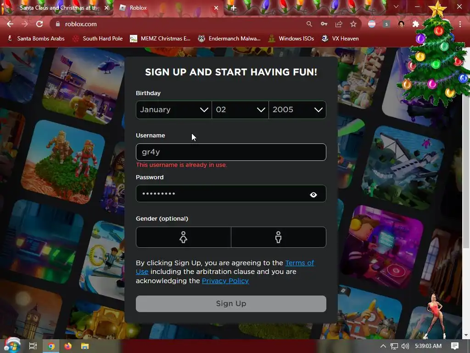The height and width of the screenshot is (353, 470).
Task: Click the forward navigation arrow
Action: tap(25, 24)
